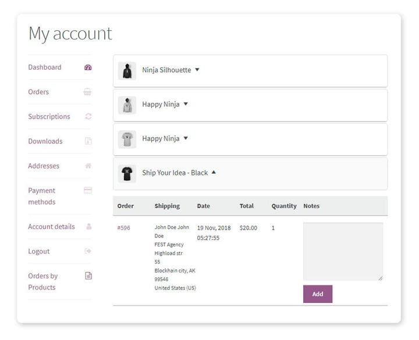The image size is (419, 340).
Task: Expand the Happy Ninja hoodie arrow
Action: pos(186,104)
